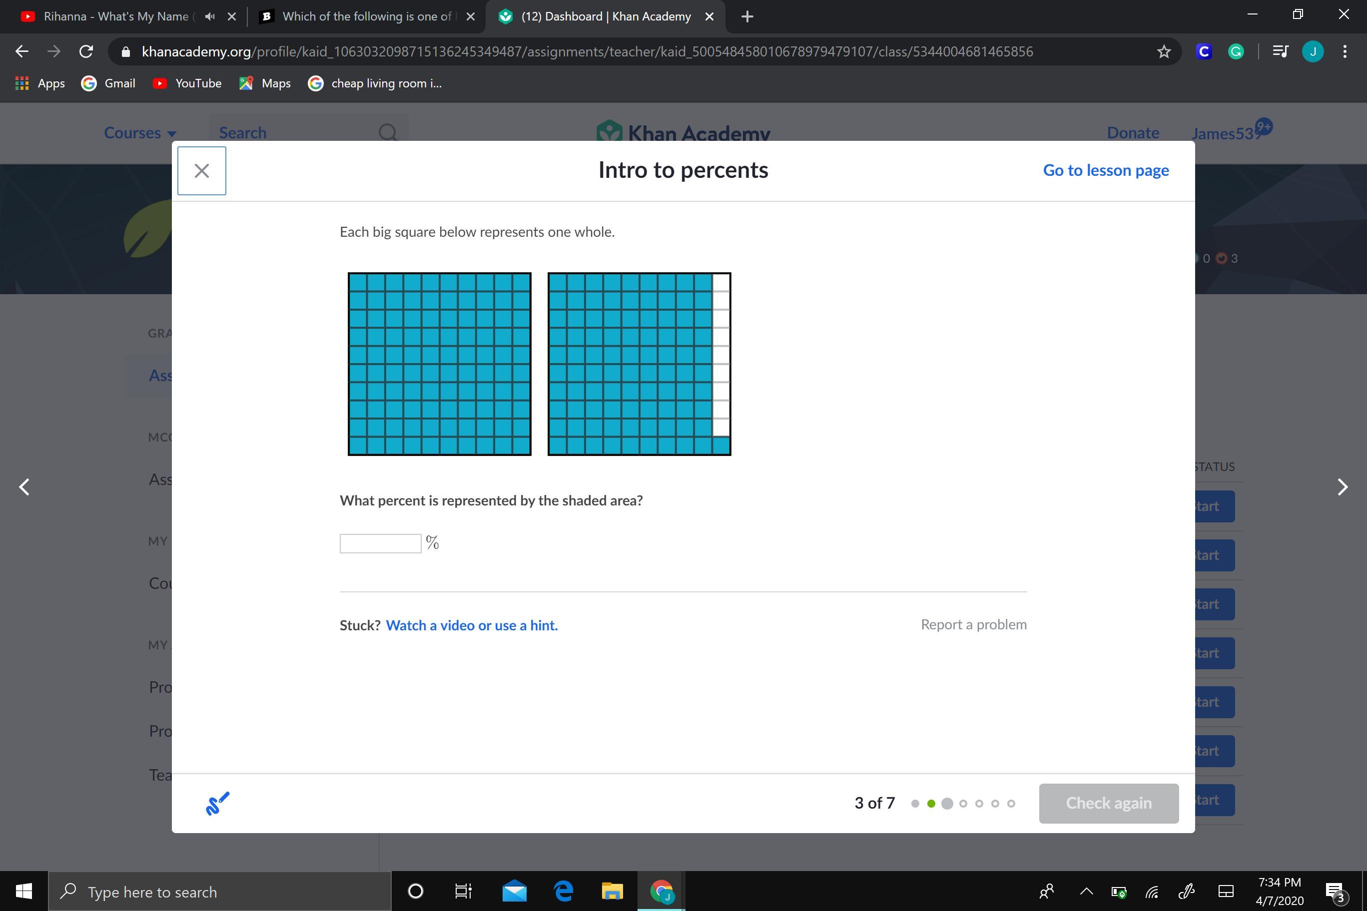
Task: Show hidden system tray icons
Action: 1086,891
